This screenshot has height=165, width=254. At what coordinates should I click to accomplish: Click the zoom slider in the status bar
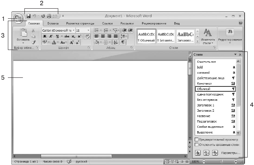[222, 161]
